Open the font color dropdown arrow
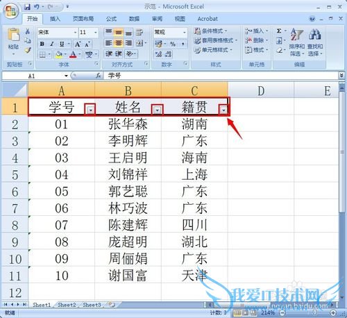 tap(79, 55)
